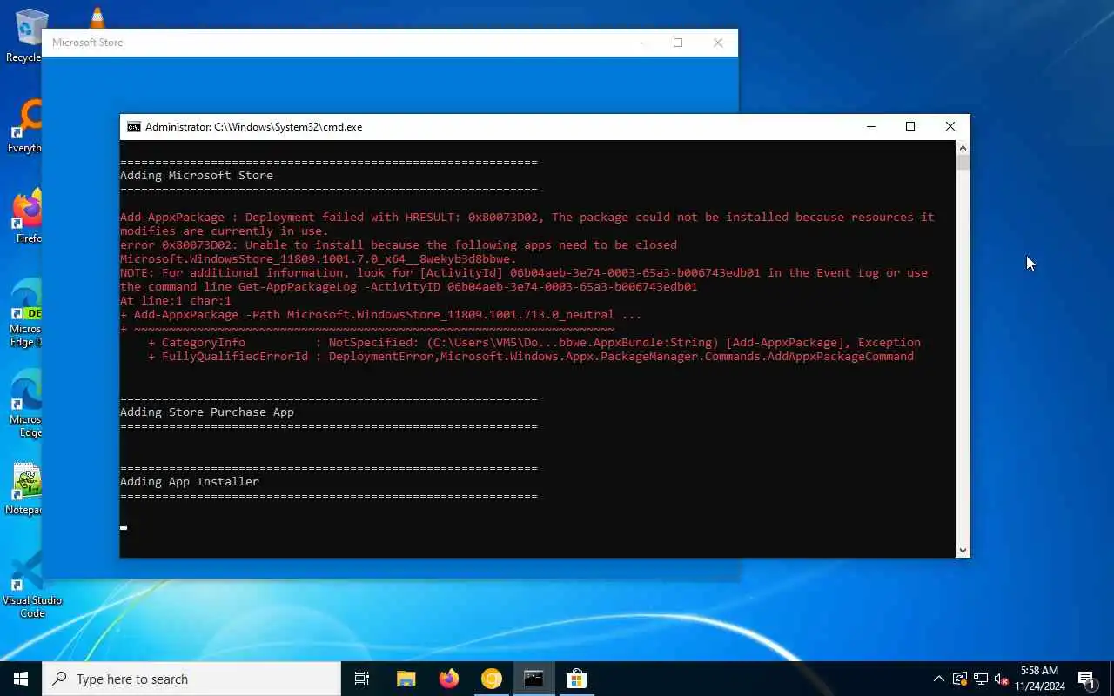
Task: Show hidden system tray icons
Action: click(938, 679)
